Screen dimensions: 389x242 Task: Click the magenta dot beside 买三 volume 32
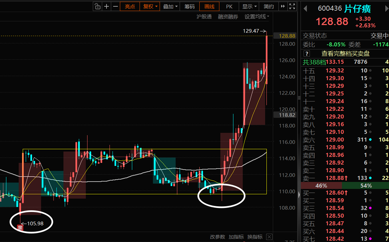pyautogui.click(x=370, y=208)
